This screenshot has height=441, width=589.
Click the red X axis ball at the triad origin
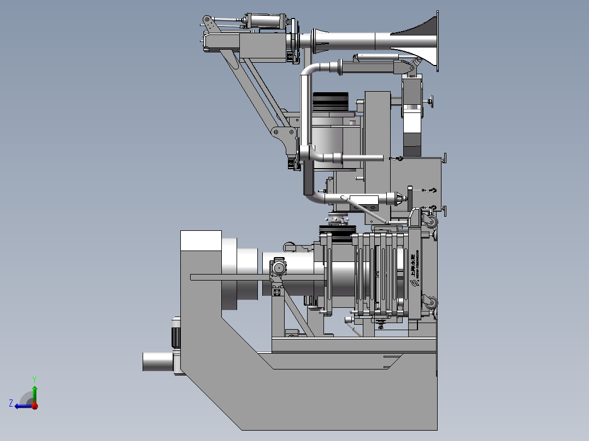pyautogui.click(x=35, y=406)
